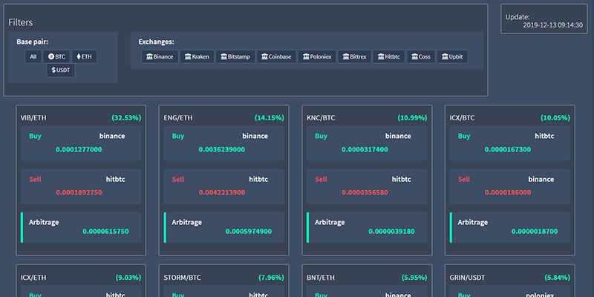Screen dimensions: 594x297
Task: Click KNC/BTC buy price 0.0000317400
Action: point(365,150)
